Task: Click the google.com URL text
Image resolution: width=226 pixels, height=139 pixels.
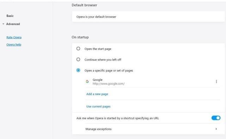Action: click(x=109, y=84)
